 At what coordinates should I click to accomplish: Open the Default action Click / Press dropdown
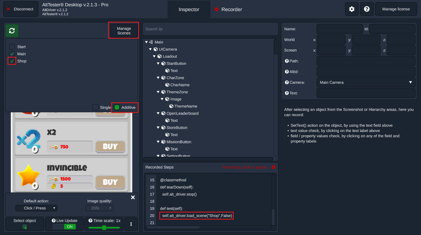point(36,208)
